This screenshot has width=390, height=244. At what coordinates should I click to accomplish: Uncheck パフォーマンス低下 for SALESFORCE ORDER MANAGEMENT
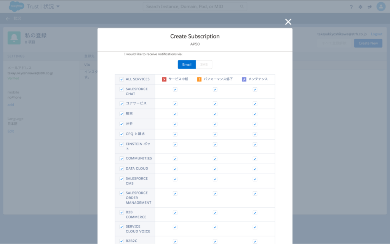click(215, 193)
